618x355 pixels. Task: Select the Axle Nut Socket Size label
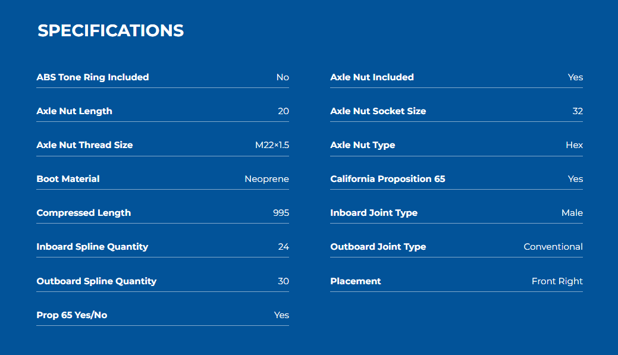(378, 111)
